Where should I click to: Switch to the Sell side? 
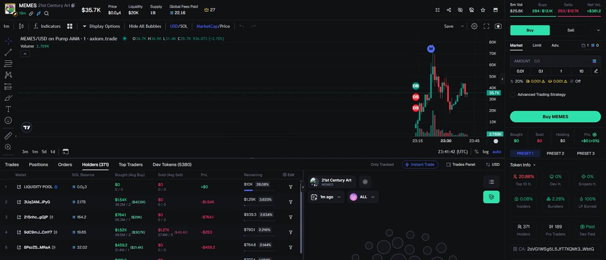pos(571,30)
